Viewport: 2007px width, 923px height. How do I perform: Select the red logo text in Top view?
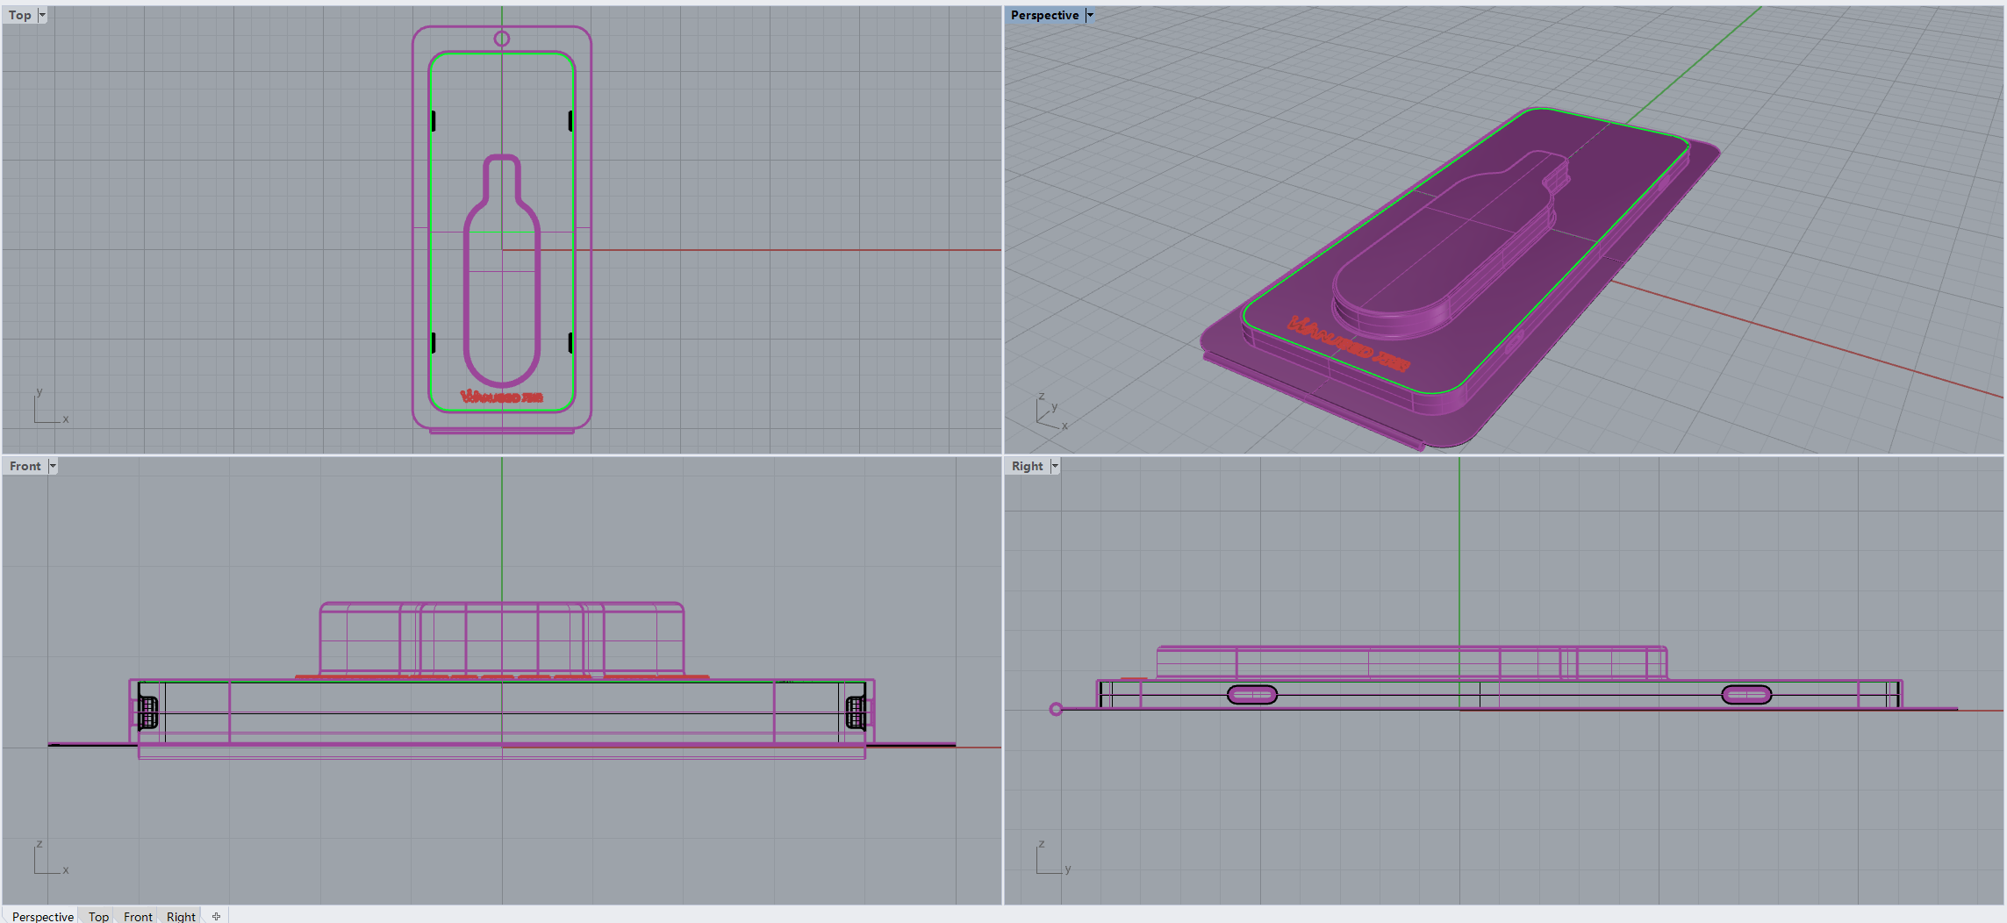pyautogui.click(x=502, y=397)
